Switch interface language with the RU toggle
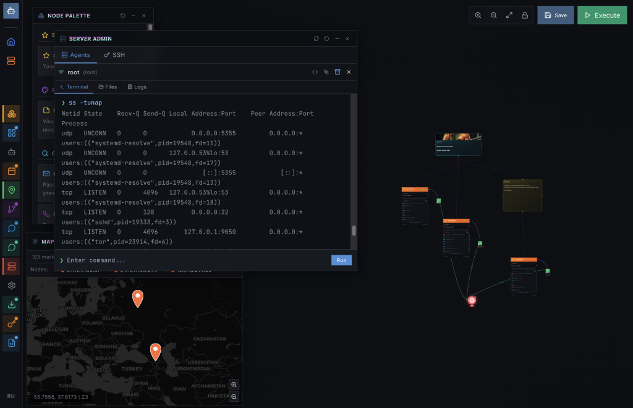Screen dimensions: 633x408 tap(11, 396)
